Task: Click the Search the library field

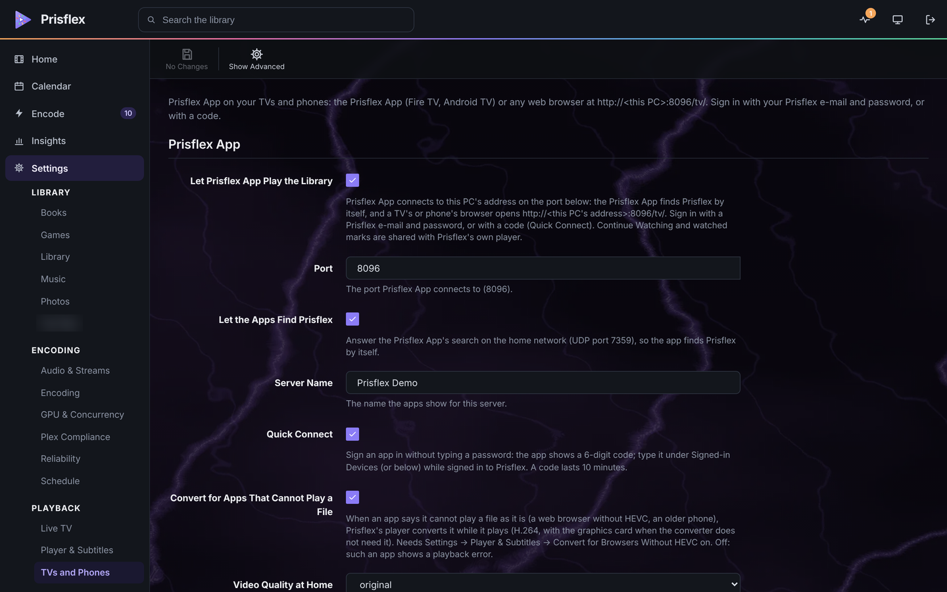Action: point(276,20)
